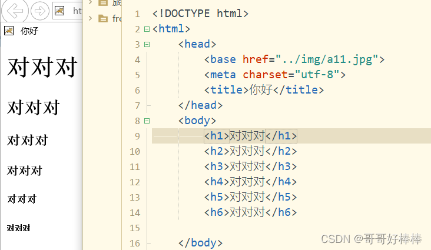431x250 pixels.
Task: Click the h2 heading 对对对 in browser
Action: 33,107
